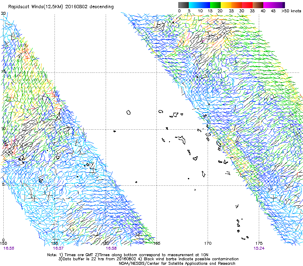This screenshot has height=266, width=303.
Task: Click the longitude '175' axis label
Action: tap(259, 243)
